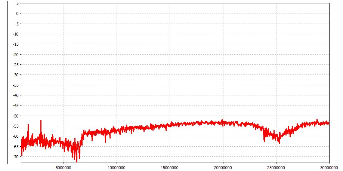Click the red trace at 20000000 gridline

click(223, 122)
